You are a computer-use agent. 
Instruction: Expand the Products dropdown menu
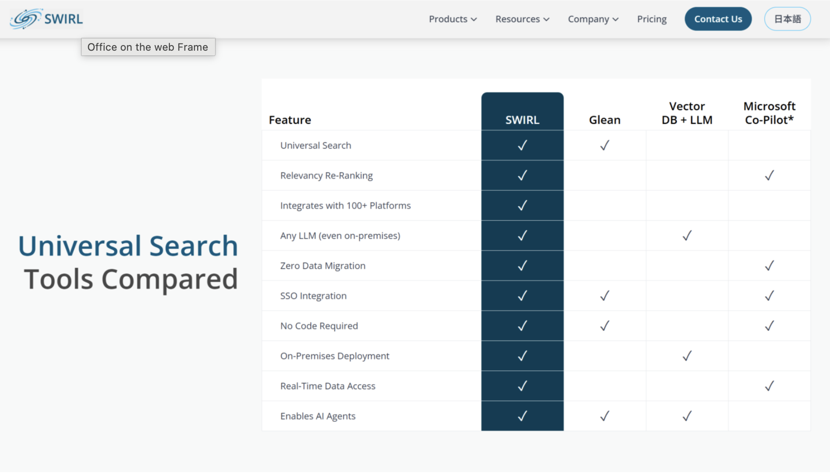(x=453, y=19)
